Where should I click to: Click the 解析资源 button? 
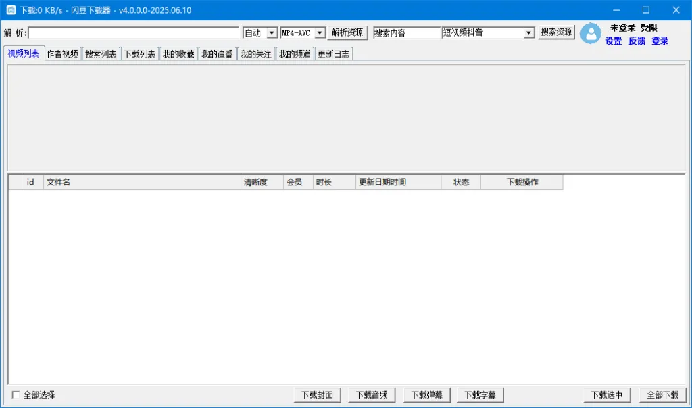[347, 32]
